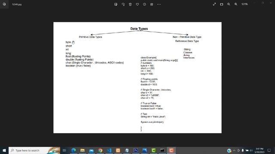Enter full screen with the diagonal arrows icon
Screen dimensions: 275x154
[214, 4]
